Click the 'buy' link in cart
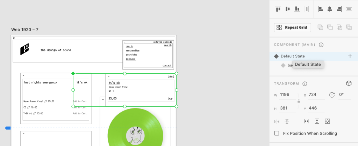 [x=170, y=98]
